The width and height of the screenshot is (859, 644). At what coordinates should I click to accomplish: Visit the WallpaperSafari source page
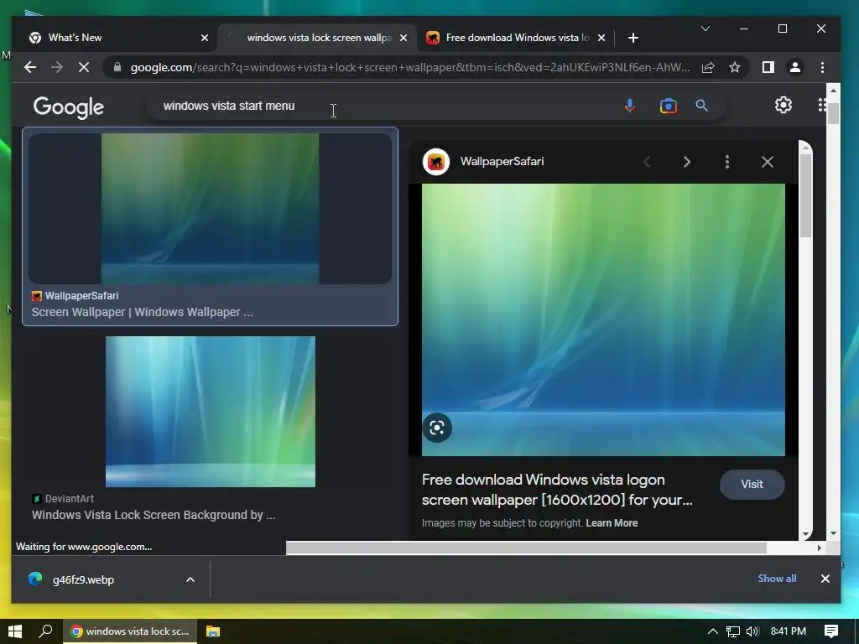click(x=752, y=484)
